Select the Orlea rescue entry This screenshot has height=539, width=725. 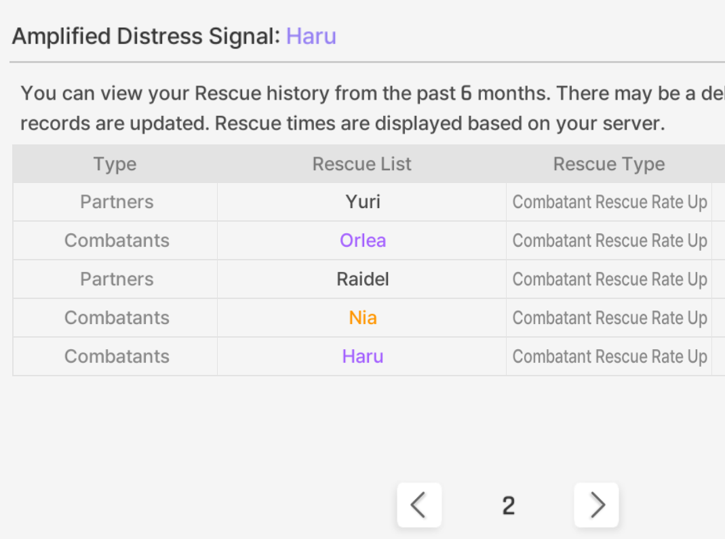[363, 241]
